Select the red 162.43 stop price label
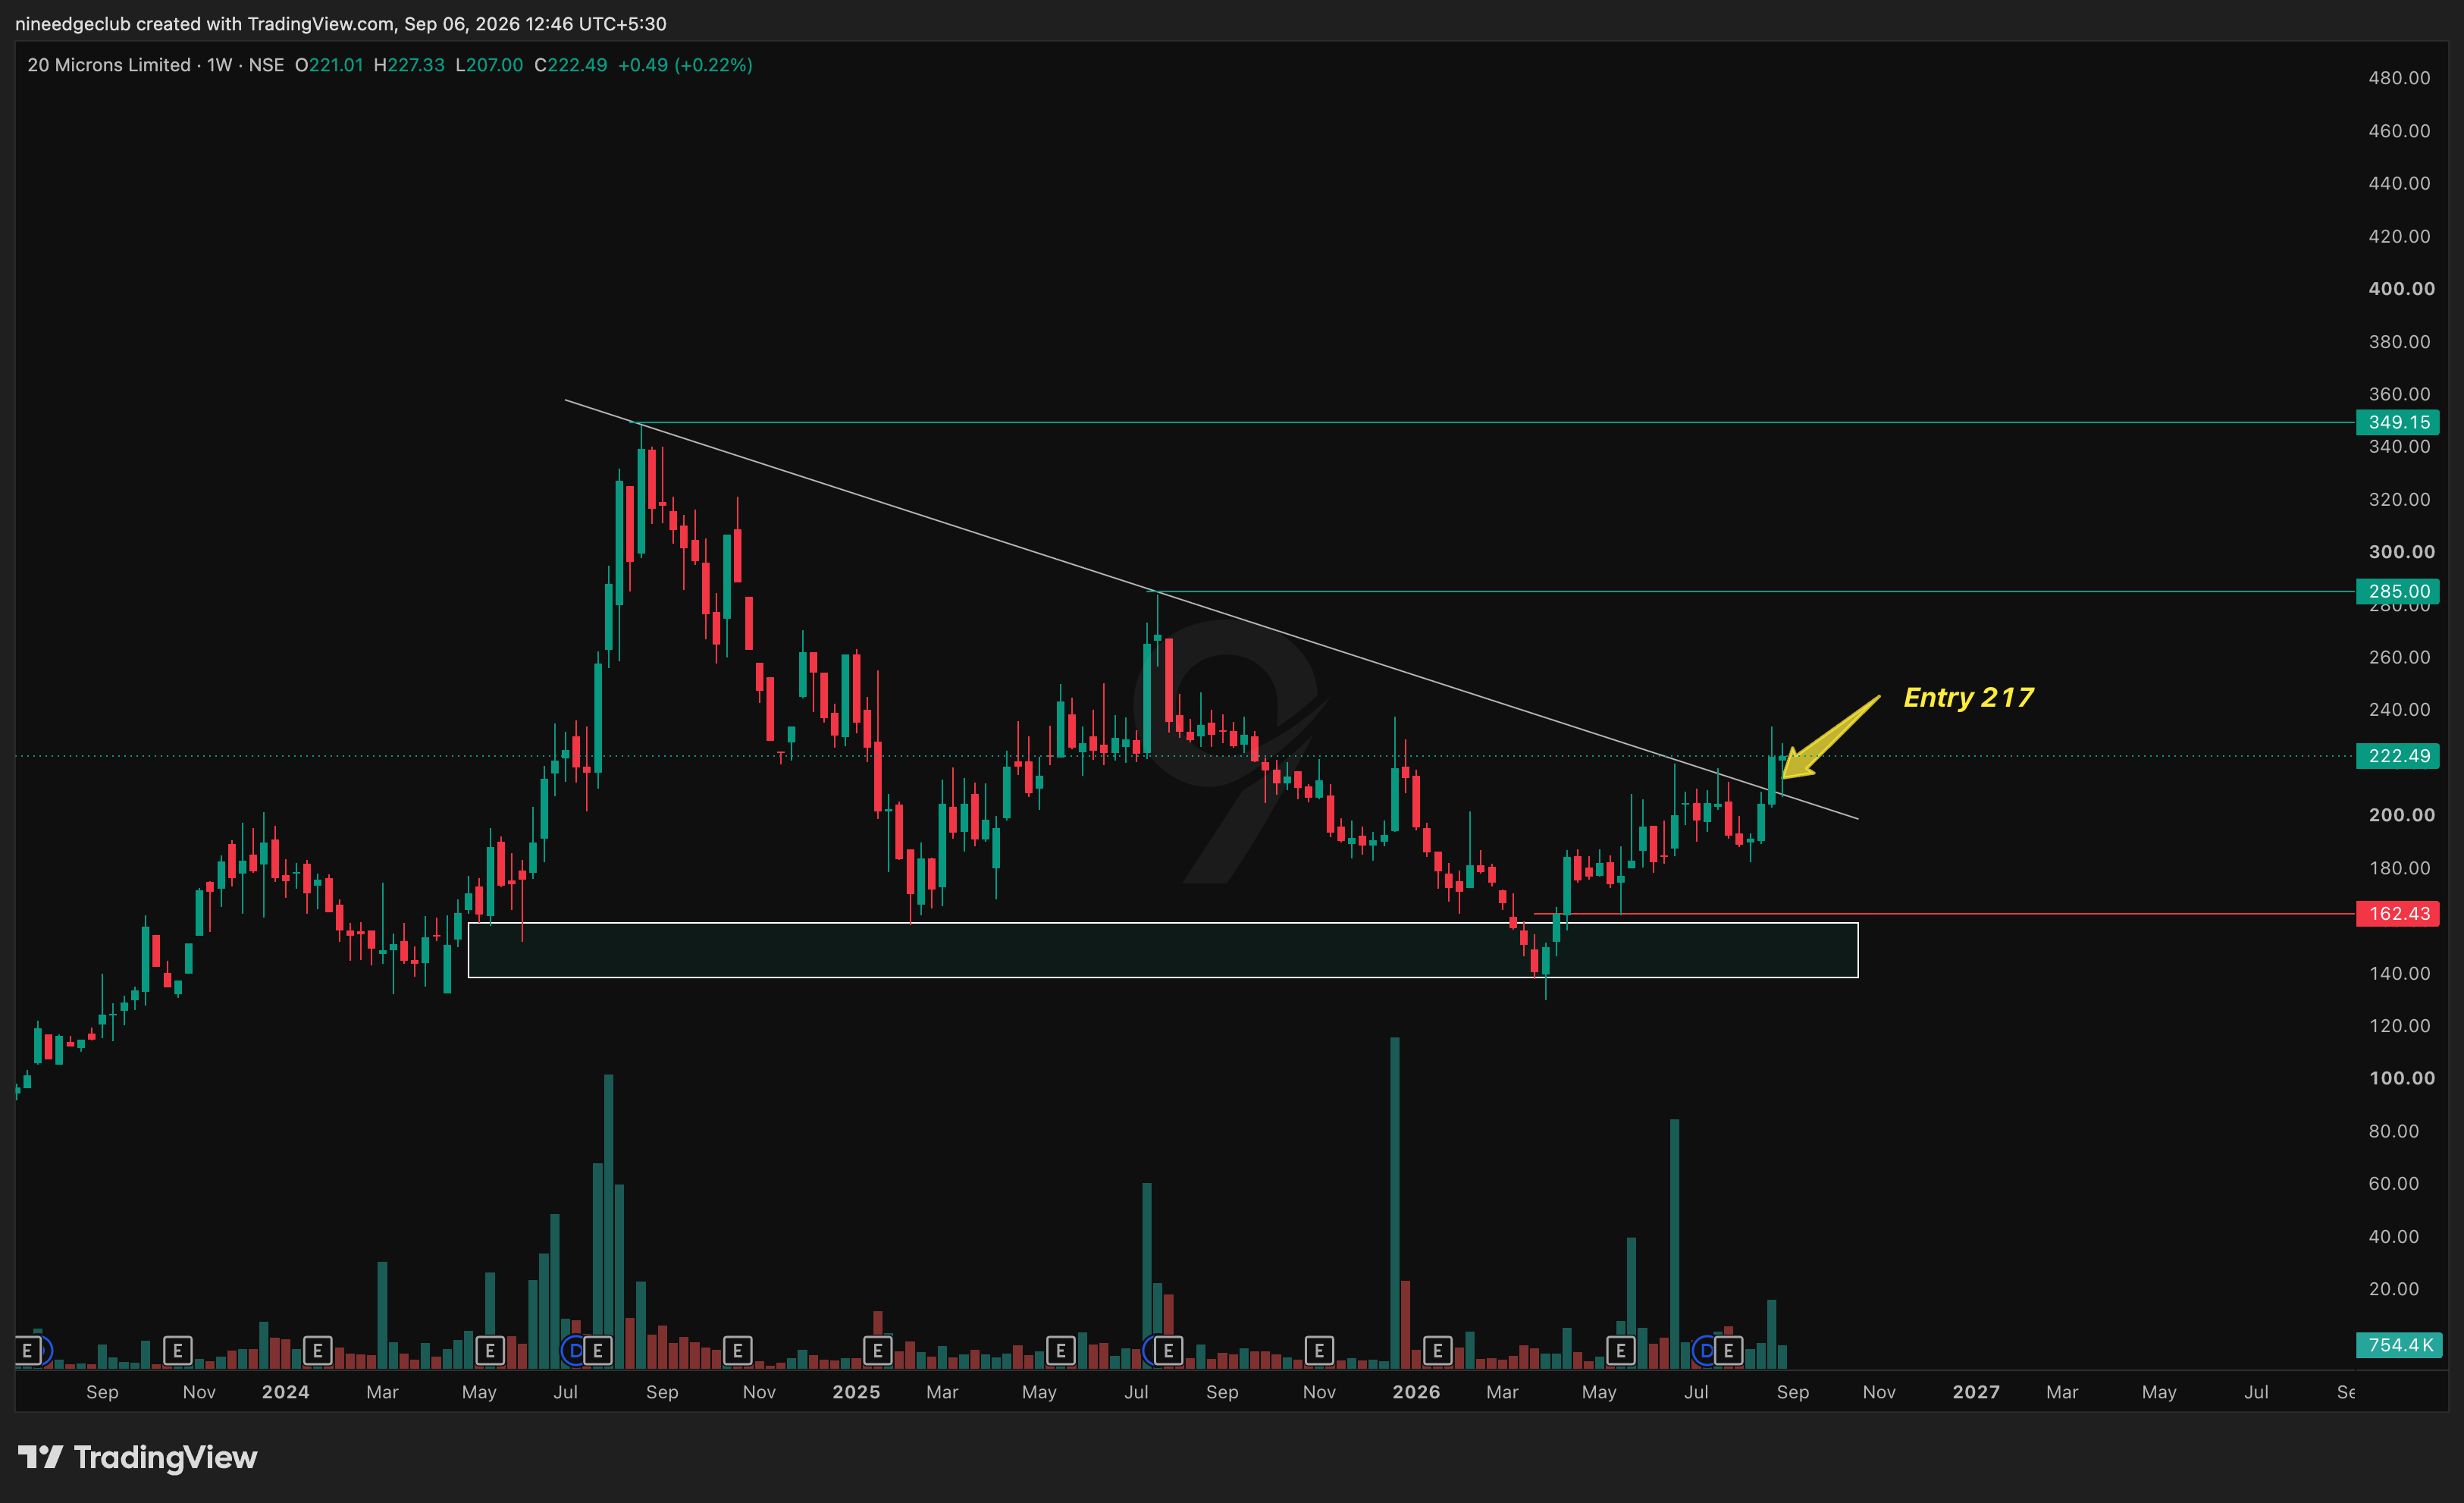 2398,914
